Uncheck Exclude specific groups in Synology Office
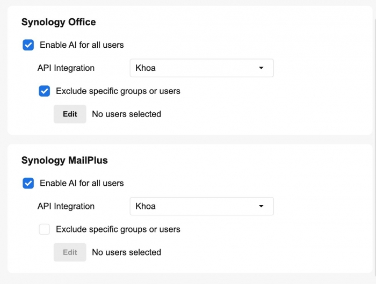376x284 pixels. tap(45, 91)
